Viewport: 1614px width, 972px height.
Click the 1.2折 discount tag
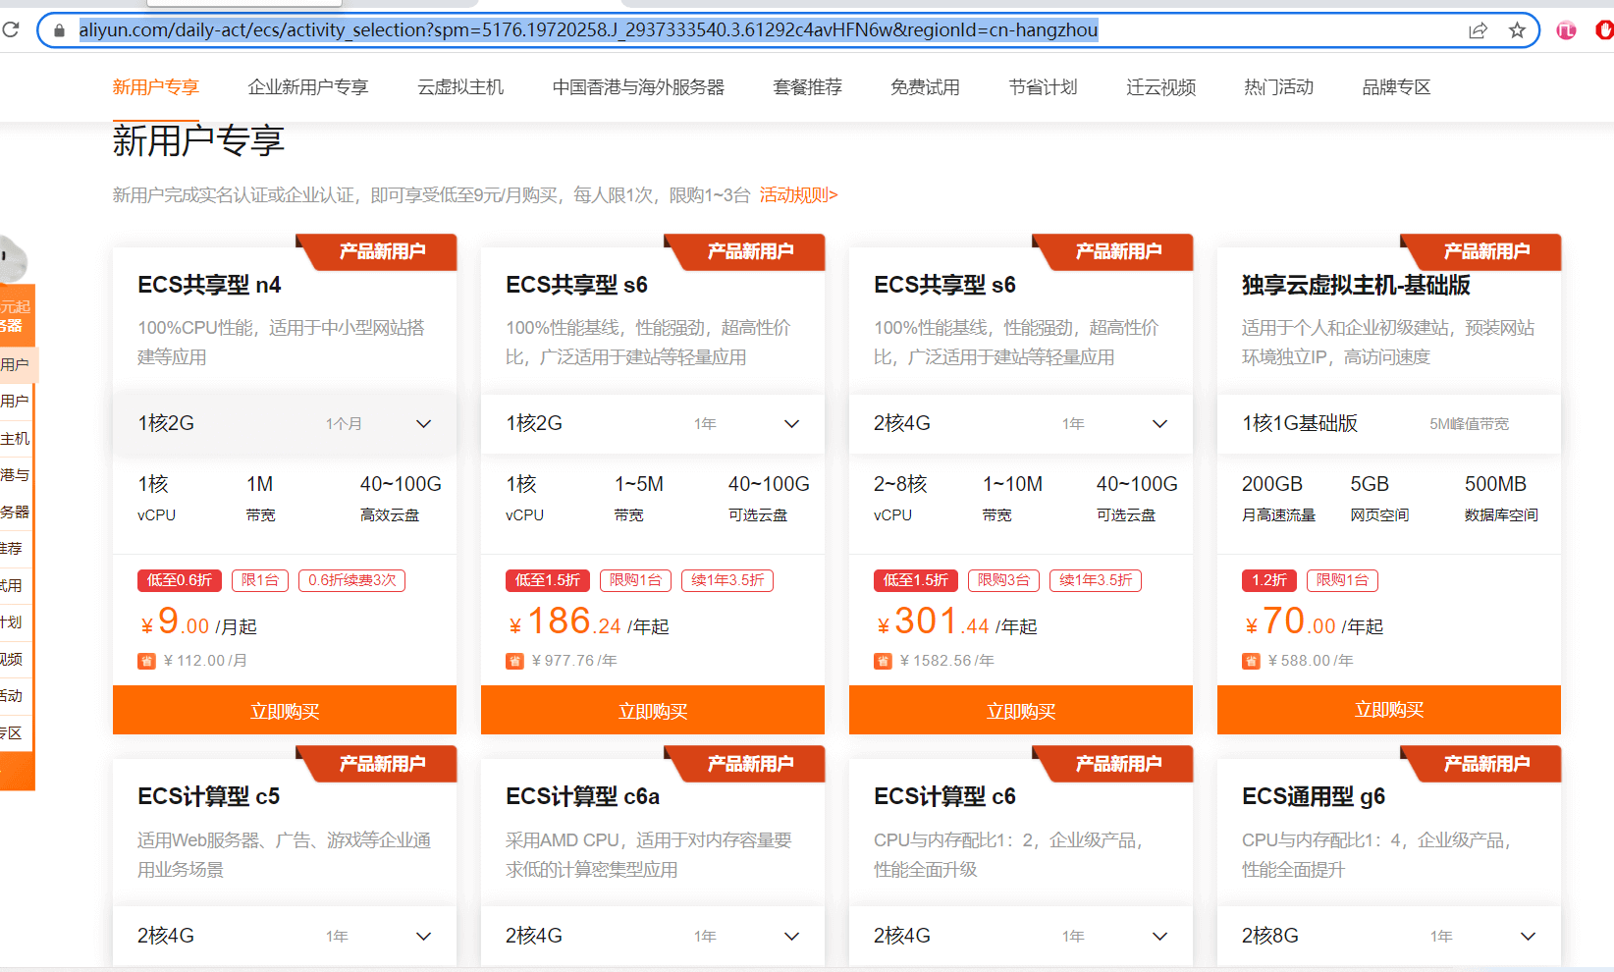tap(1269, 580)
